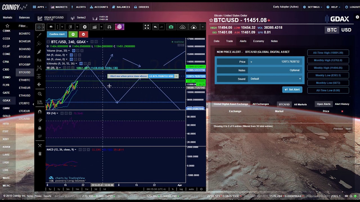This screenshot has width=360, height=202.
Task: Open the Sound Default dropdown
Action: [x=275, y=79]
